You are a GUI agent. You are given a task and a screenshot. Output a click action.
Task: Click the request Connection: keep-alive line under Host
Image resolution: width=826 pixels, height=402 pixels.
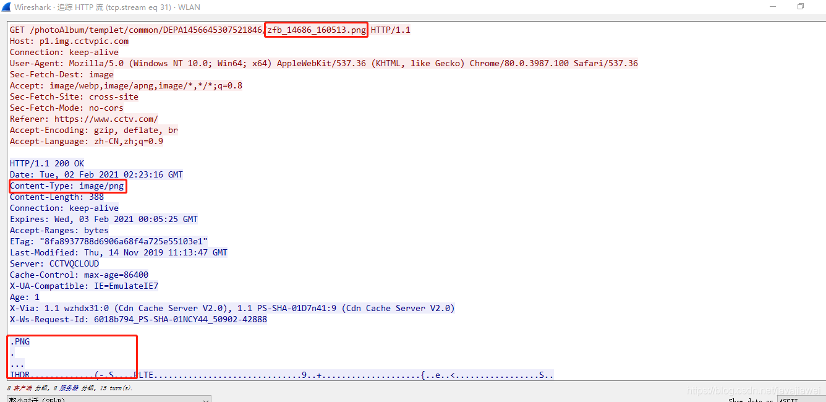point(64,52)
